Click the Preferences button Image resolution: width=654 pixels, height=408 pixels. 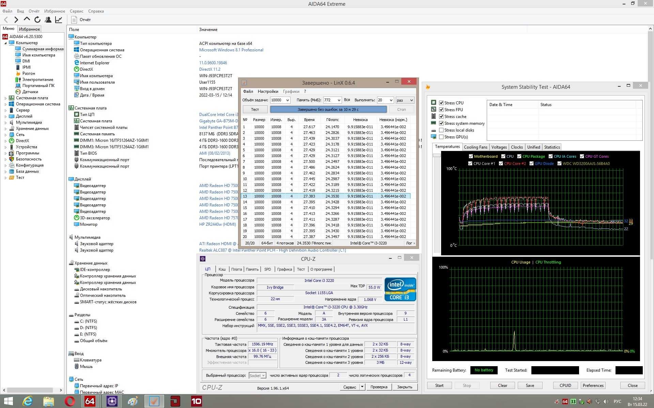pos(593,386)
